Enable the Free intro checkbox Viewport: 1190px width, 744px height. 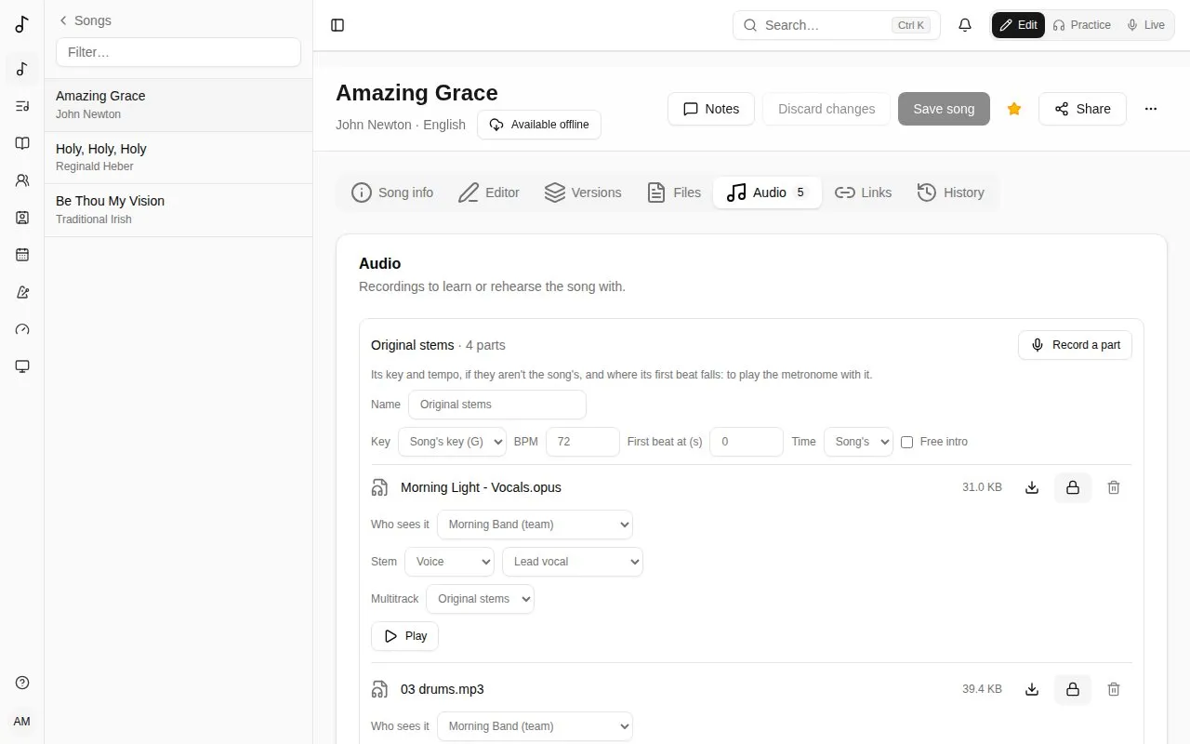click(906, 442)
